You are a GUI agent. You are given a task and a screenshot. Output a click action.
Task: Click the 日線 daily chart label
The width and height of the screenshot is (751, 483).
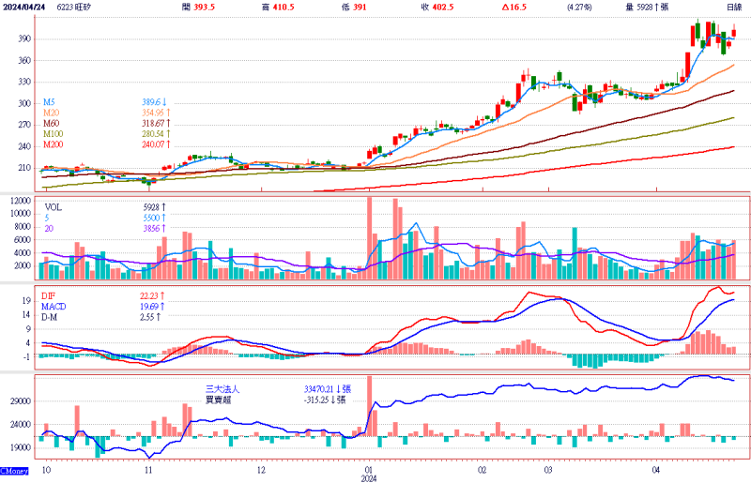735,7
